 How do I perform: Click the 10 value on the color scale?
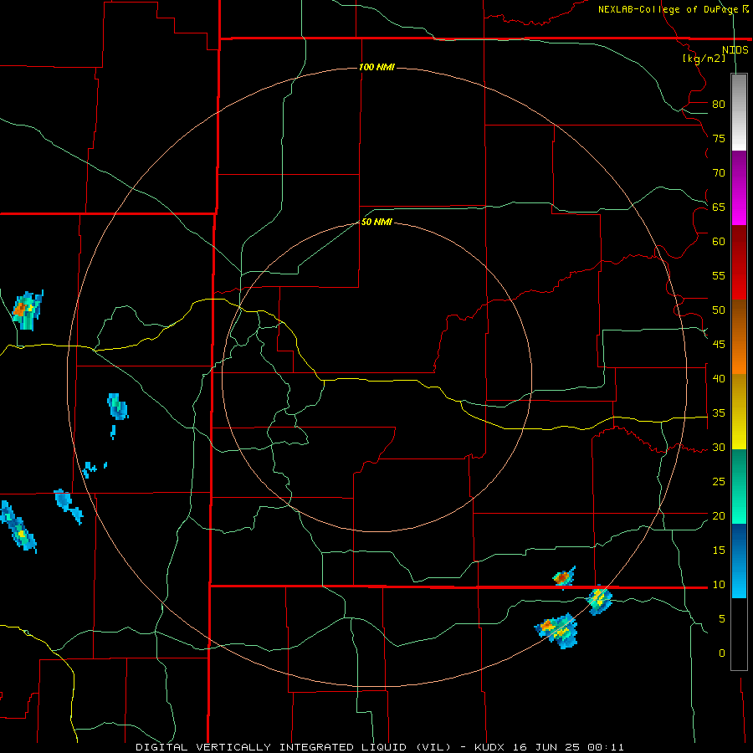719,585
